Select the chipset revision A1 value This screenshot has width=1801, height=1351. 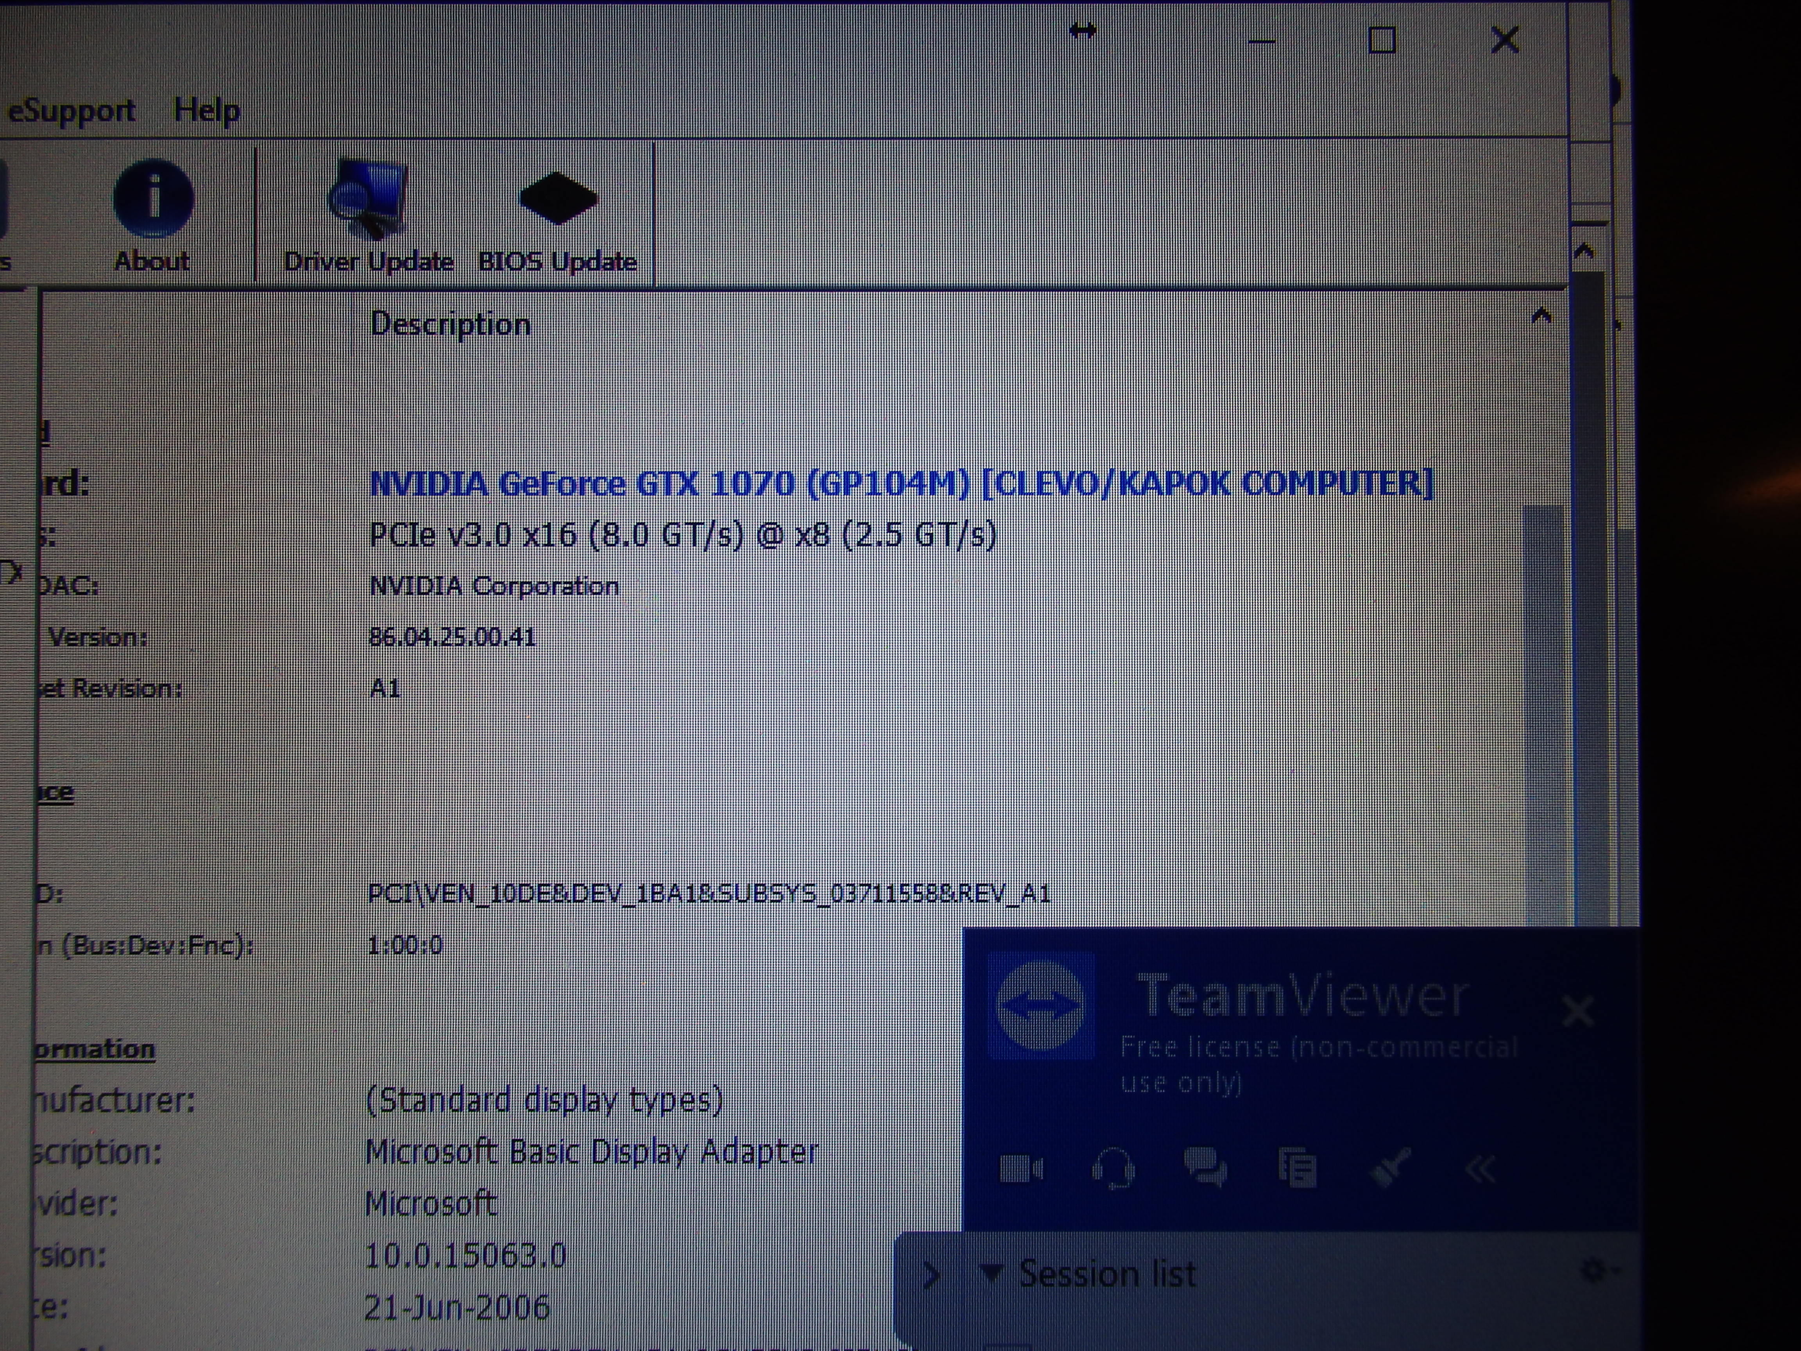(385, 689)
